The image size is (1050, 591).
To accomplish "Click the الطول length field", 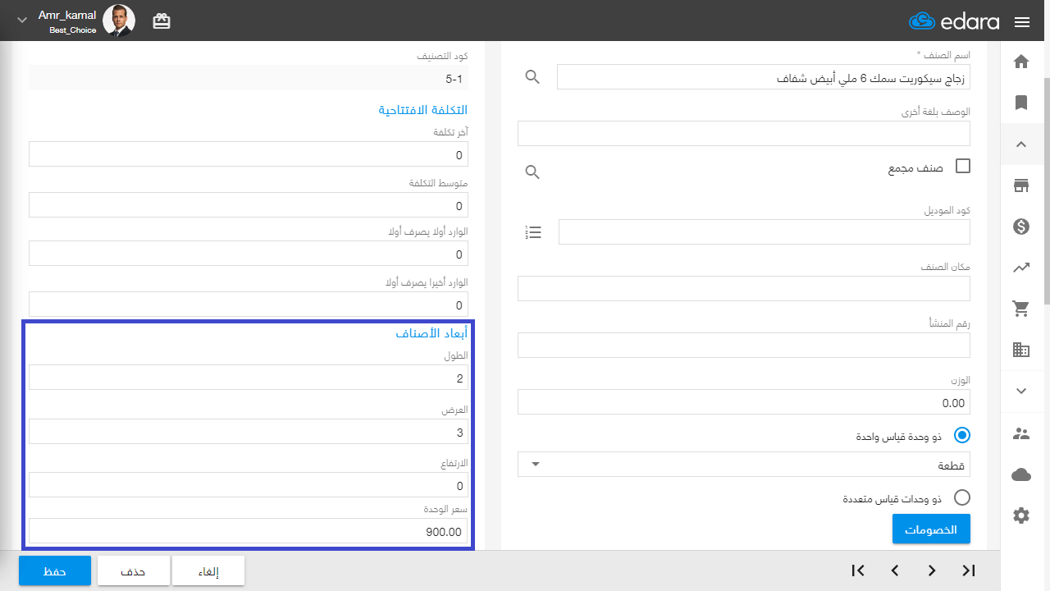I will [249, 378].
